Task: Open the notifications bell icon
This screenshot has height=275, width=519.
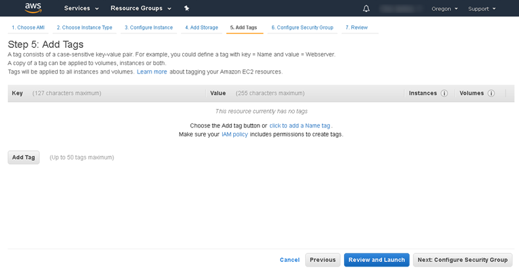Action: click(x=366, y=9)
